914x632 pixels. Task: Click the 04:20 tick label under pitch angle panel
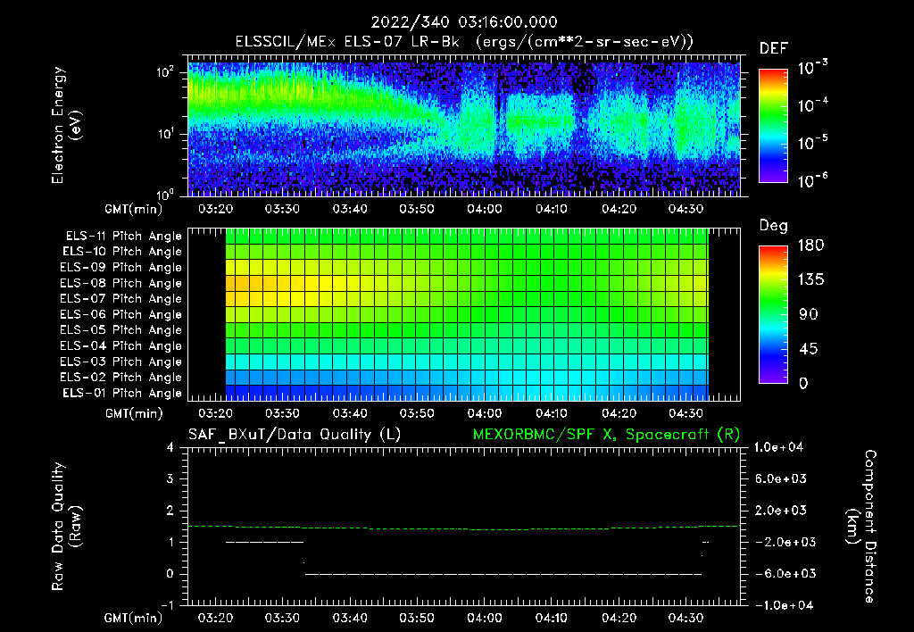(x=619, y=413)
